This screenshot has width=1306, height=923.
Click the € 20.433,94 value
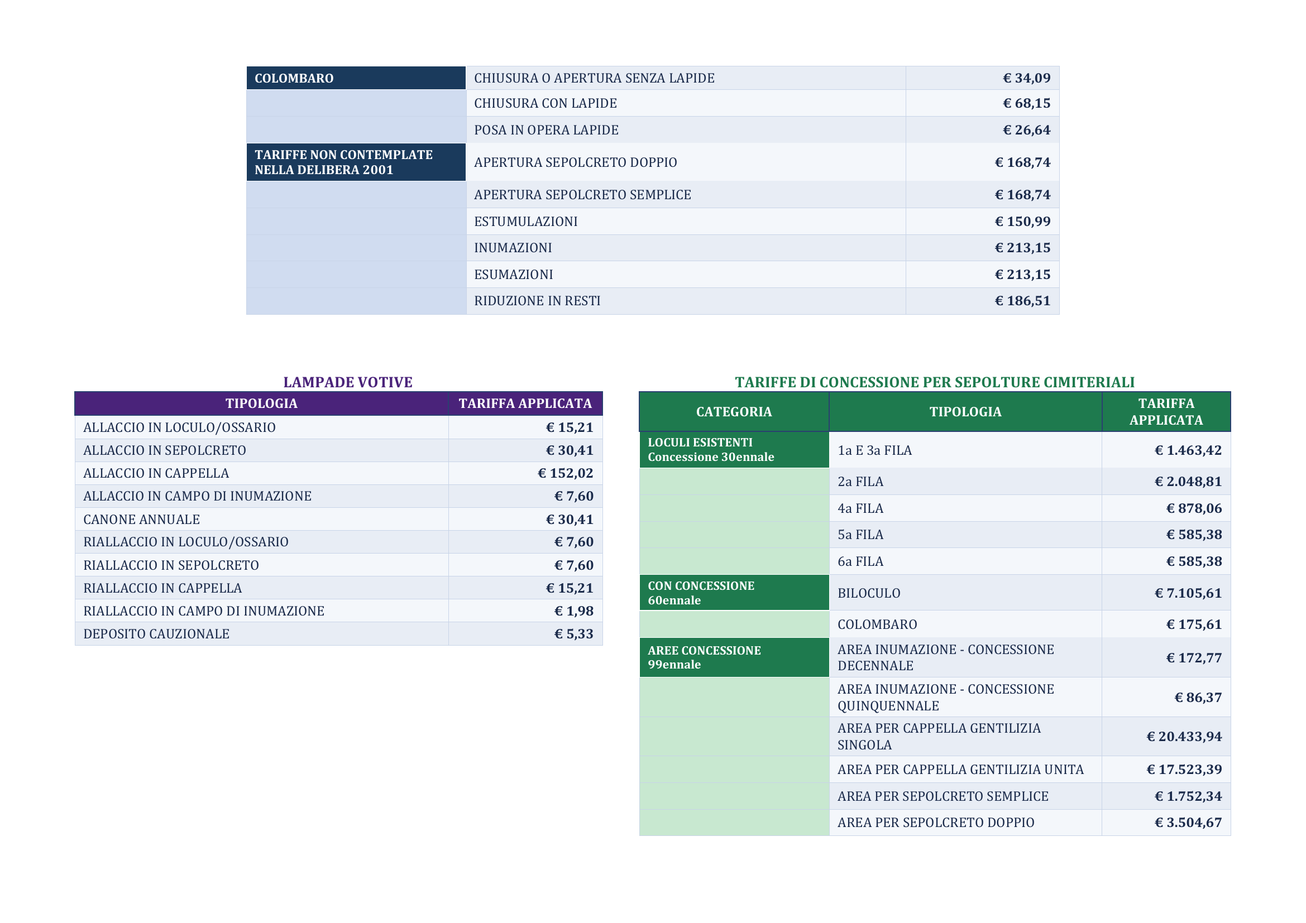(x=1184, y=737)
